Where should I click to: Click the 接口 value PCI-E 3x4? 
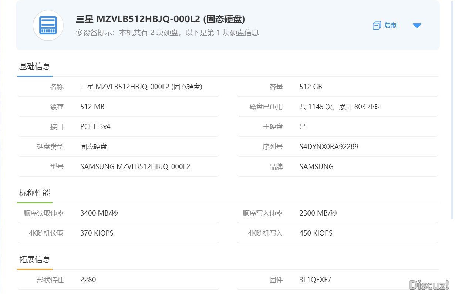[95, 127]
